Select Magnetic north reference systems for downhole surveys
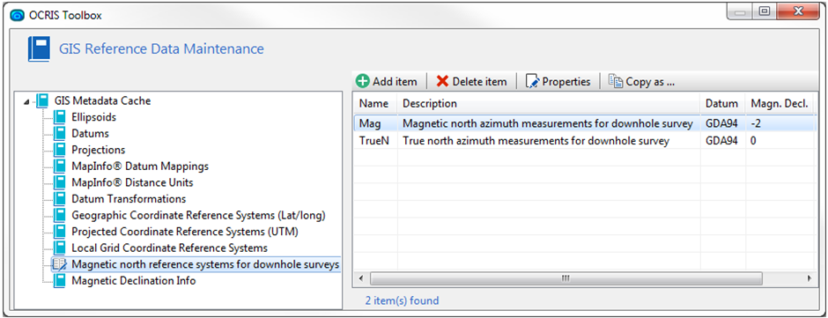Viewport: 828px width, 318px height. (205, 264)
